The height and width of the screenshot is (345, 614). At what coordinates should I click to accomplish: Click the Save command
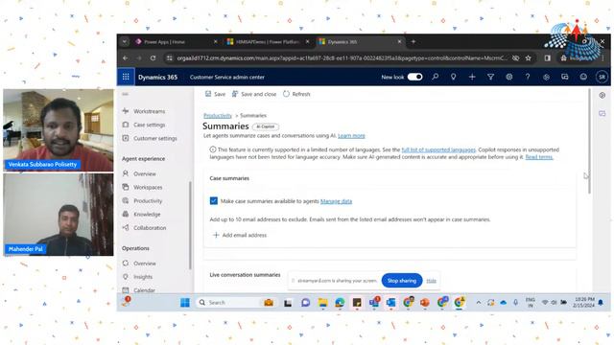coord(215,94)
